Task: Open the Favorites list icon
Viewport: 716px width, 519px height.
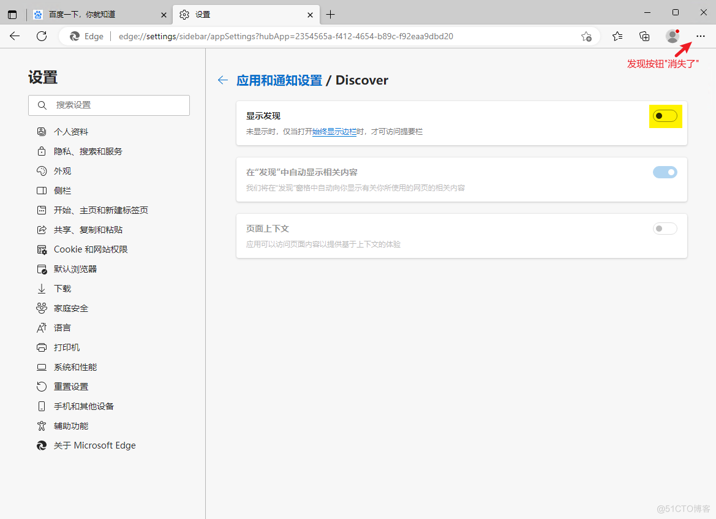Action: 617,36
